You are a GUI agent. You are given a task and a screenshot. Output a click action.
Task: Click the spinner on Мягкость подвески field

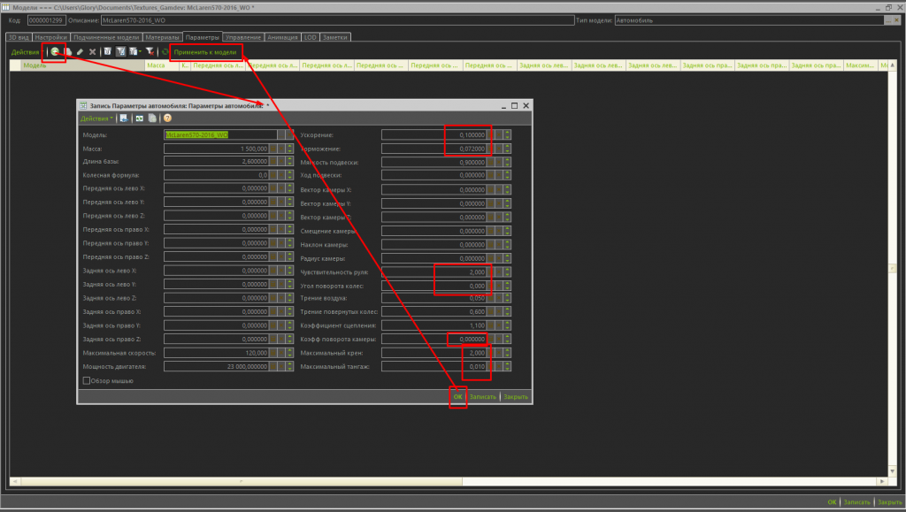point(507,162)
